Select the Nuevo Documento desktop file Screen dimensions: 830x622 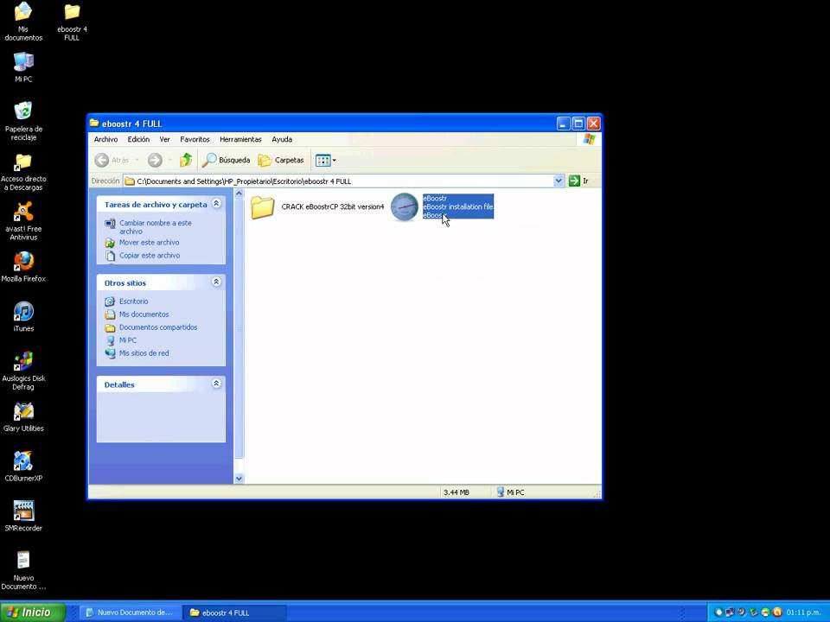tap(23, 570)
